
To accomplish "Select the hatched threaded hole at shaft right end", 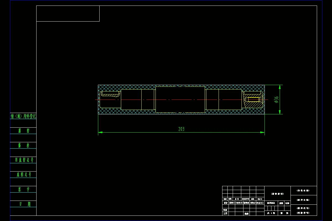I will (253, 99).
